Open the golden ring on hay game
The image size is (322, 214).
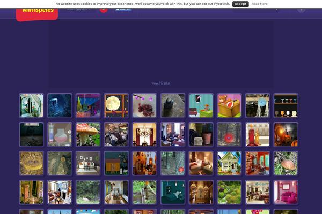[x=32, y=163]
